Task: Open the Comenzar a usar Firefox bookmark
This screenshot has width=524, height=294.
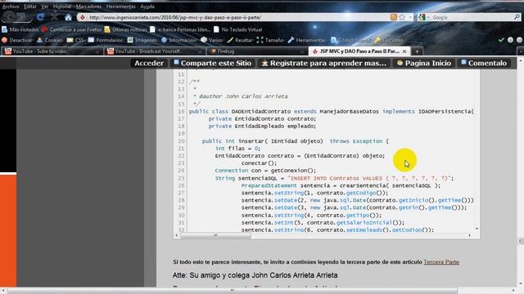Action: (x=71, y=29)
